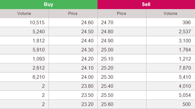This screenshot has width=195, height=109.
Task: Select the sell price 25.60 cell
Action: (x=122, y=104)
